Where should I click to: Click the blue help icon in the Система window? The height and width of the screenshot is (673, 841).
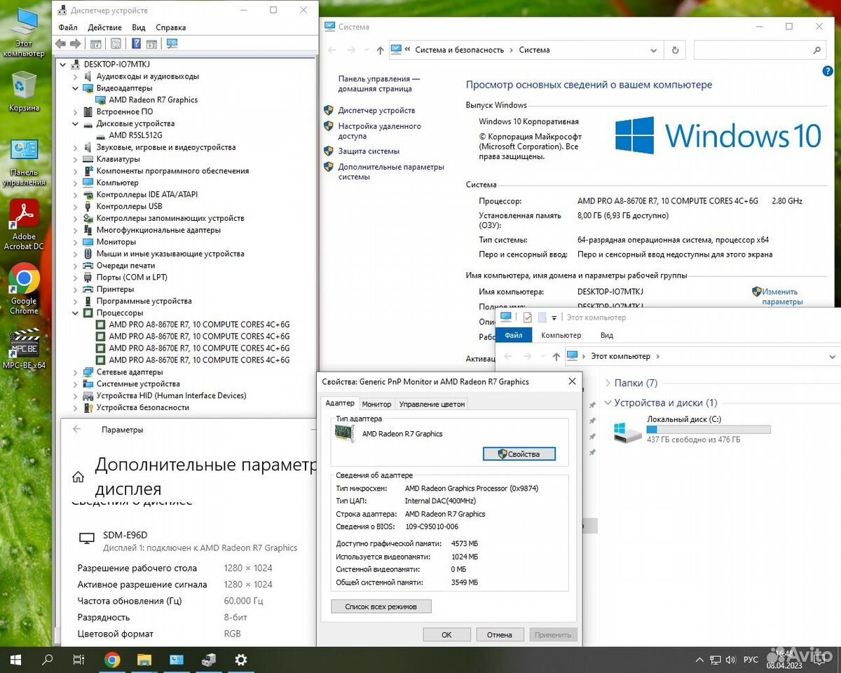click(827, 72)
